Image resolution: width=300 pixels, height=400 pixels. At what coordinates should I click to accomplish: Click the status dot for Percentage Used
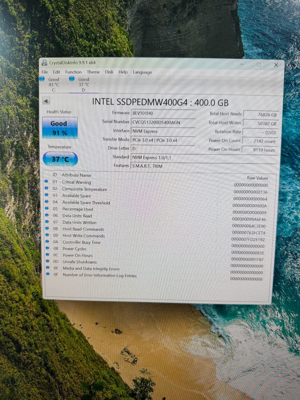click(x=47, y=208)
